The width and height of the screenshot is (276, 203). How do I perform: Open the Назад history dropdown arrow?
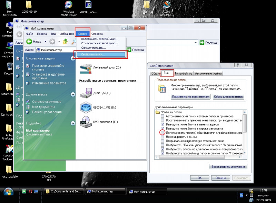[x=45, y=42]
